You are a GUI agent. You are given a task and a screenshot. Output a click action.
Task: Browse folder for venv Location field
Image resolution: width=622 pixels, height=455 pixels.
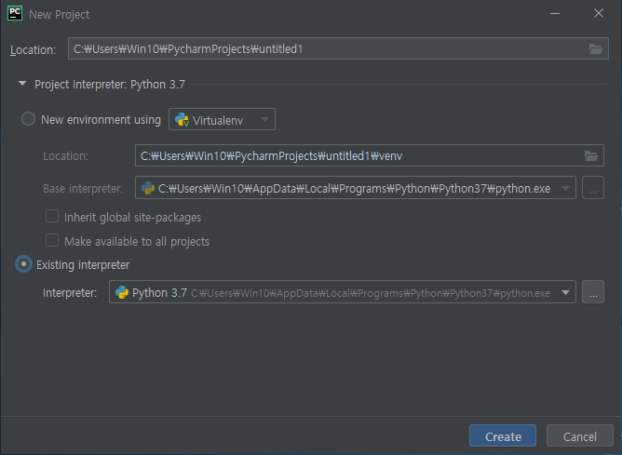click(591, 155)
